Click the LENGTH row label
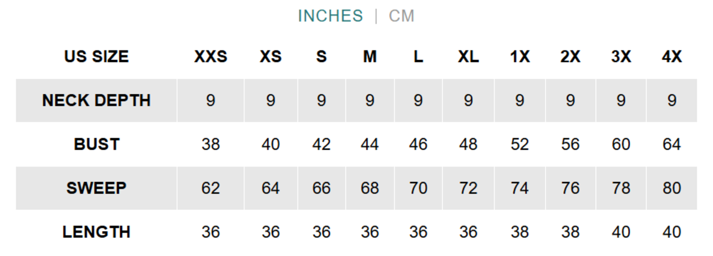The height and width of the screenshot is (256, 713). [x=96, y=232]
